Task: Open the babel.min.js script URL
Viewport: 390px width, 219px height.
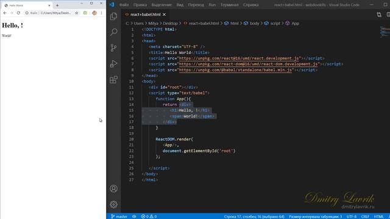Action: [235, 70]
